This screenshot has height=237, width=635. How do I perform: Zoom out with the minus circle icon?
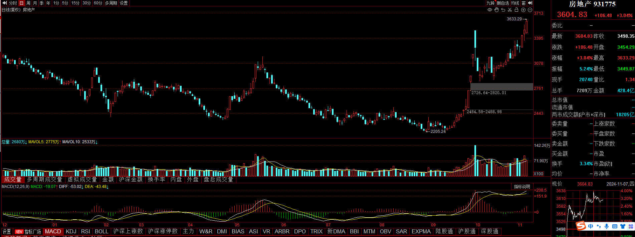[530, 10]
